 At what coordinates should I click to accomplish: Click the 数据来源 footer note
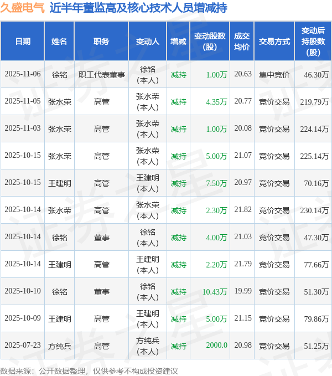89,371
